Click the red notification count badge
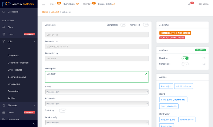Image resolution: width=213 pixels, height=127 pixels. pyautogui.click(x=192, y=3)
